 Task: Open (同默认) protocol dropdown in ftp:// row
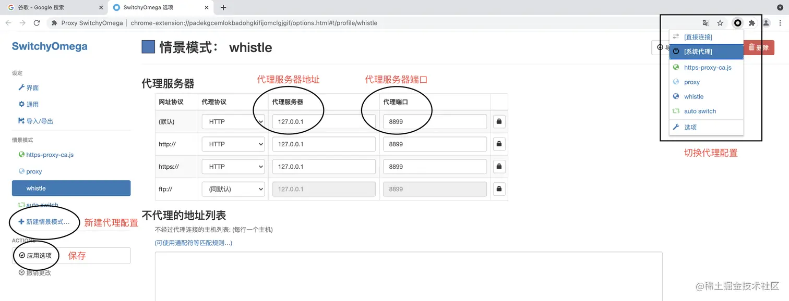point(233,189)
